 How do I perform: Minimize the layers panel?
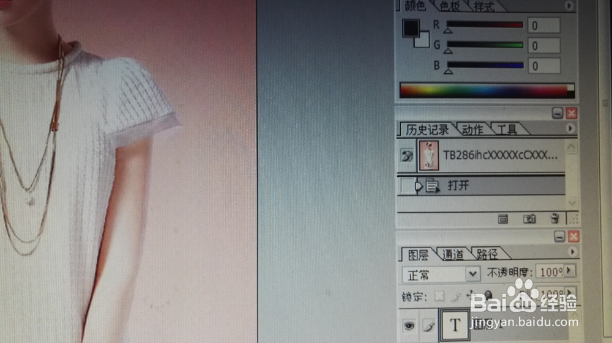559,237
